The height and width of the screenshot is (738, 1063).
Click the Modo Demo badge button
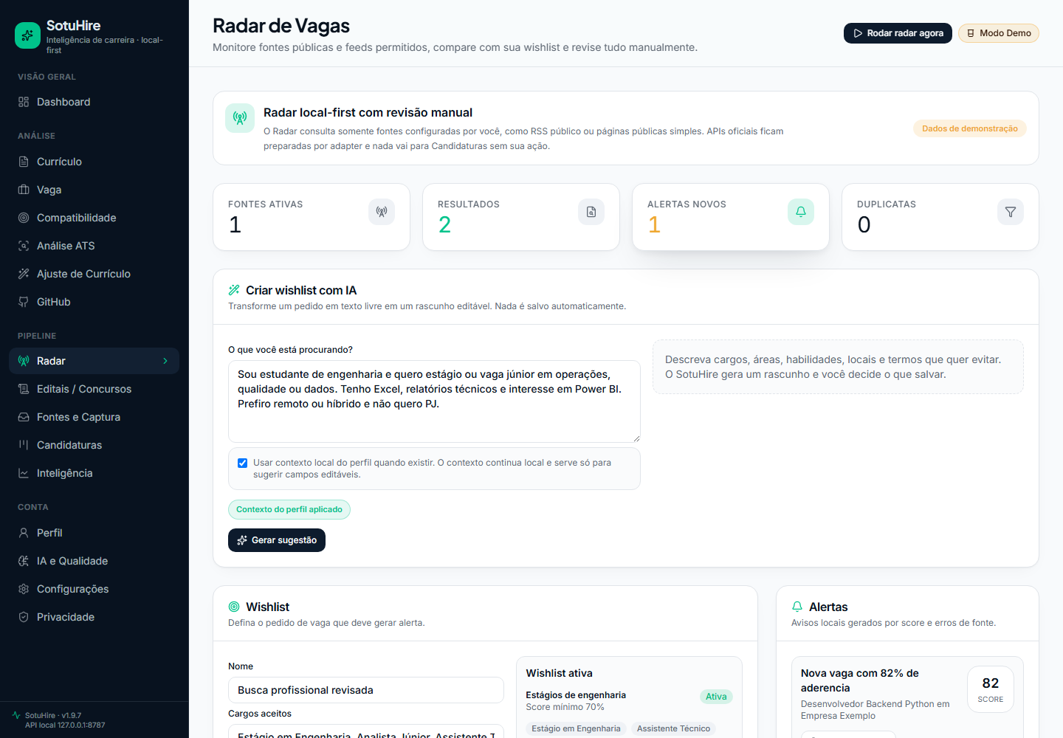(999, 33)
